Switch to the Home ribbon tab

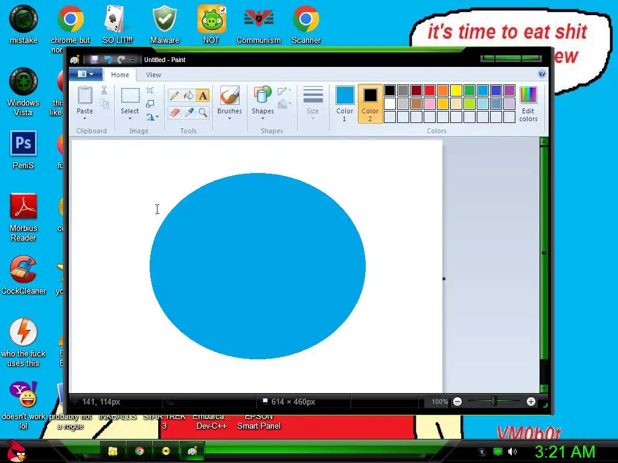point(120,75)
